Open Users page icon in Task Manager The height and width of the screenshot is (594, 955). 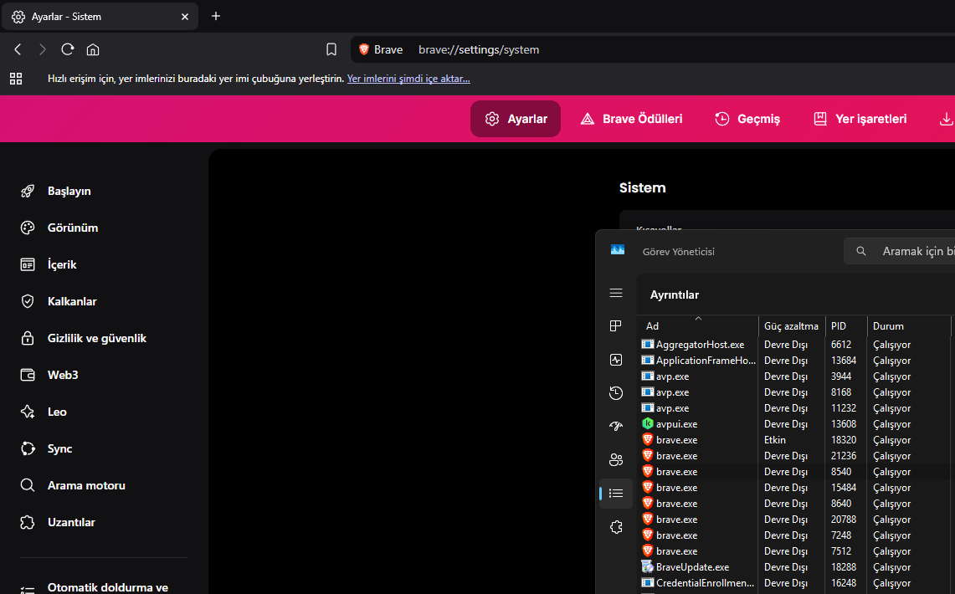coord(616,459)
